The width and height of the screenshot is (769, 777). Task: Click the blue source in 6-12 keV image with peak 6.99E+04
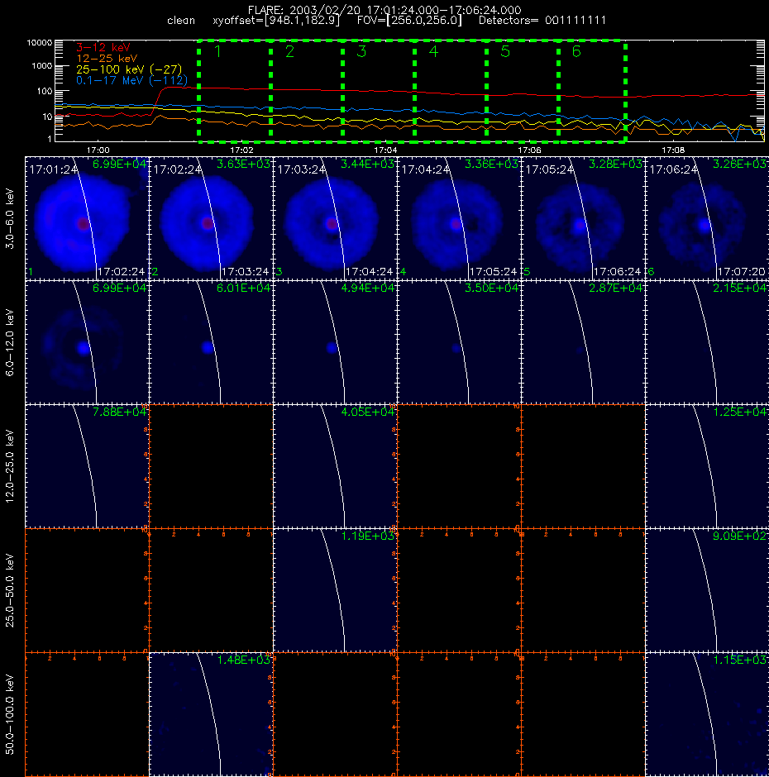(84, 348)
